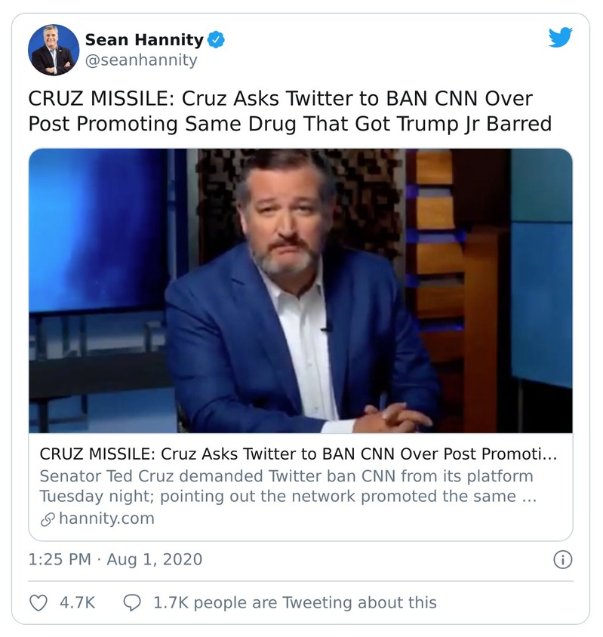
Task: Click the 1:25 PM time
Action: [60, 560]
